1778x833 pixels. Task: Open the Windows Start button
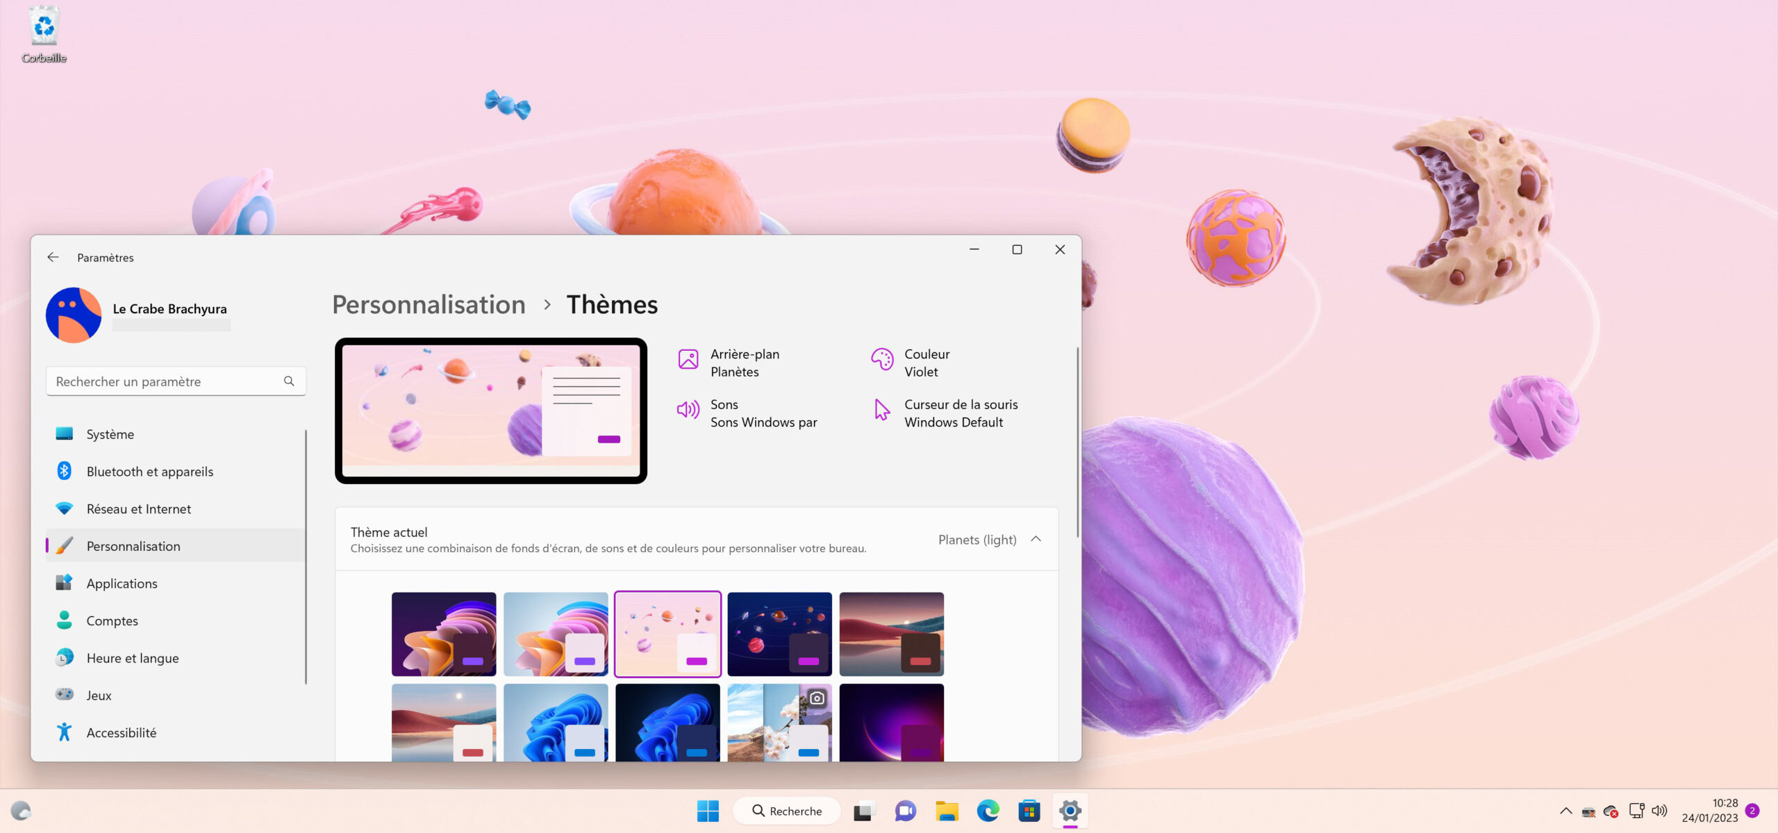click(x=708, y=811)
